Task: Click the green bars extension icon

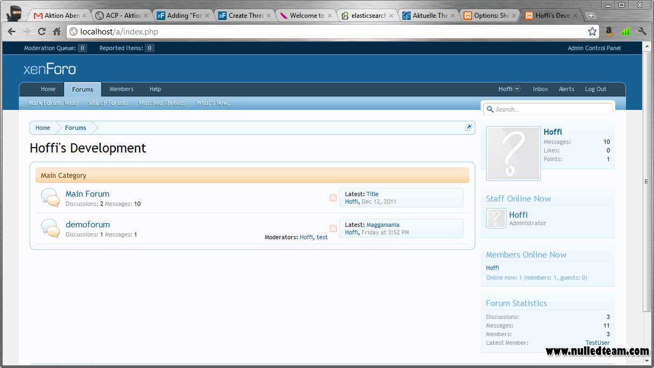Action: click(625, 32)
